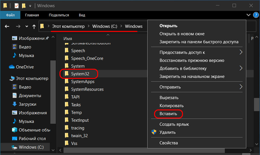Open Объемные объекты in navigation pane
The width and height of the screenshot is (260, 155).
point(31,130)
